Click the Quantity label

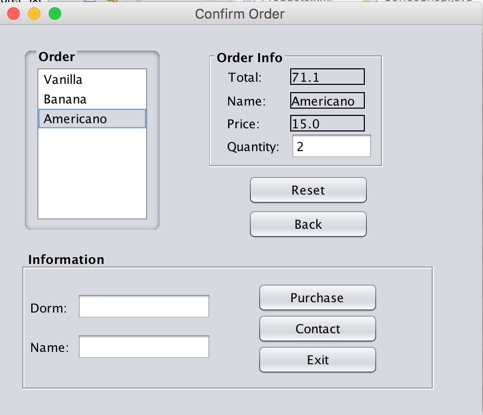[253, 147]
